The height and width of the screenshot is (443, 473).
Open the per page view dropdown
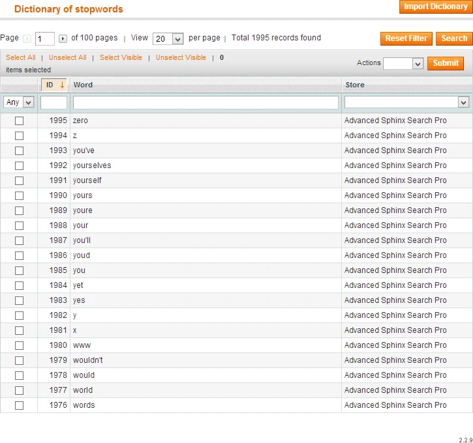pyautogui.click(x=168, y=39)
